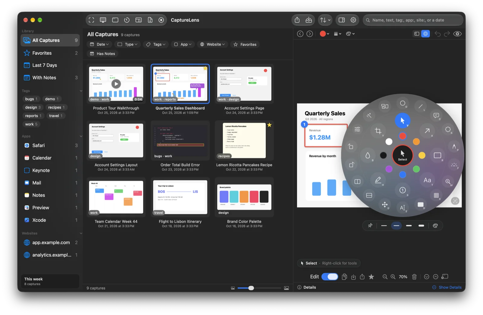Screen dimensions: 483x315
Task: Toggle the Edit switch off
Action: pos(330,277)
